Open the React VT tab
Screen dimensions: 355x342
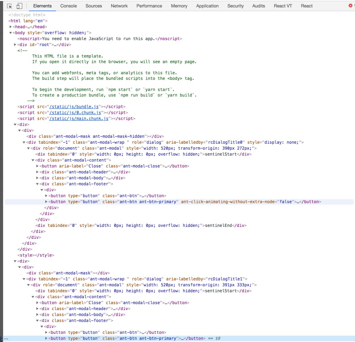[x=283, y=6]
